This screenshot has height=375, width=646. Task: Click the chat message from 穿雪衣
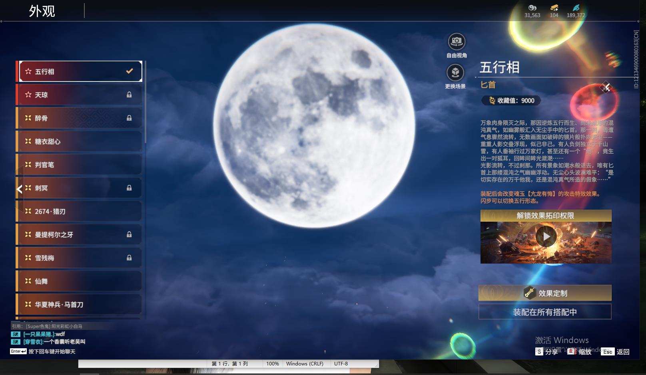(48, 342)
